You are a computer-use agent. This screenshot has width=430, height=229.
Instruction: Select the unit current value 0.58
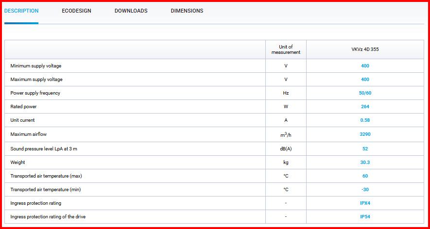point(365,120)
